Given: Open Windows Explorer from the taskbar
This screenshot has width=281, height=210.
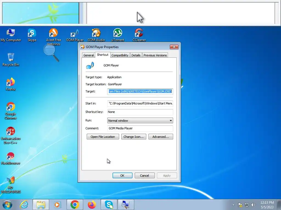Looking at the screenshot, I should coord(41,205).
